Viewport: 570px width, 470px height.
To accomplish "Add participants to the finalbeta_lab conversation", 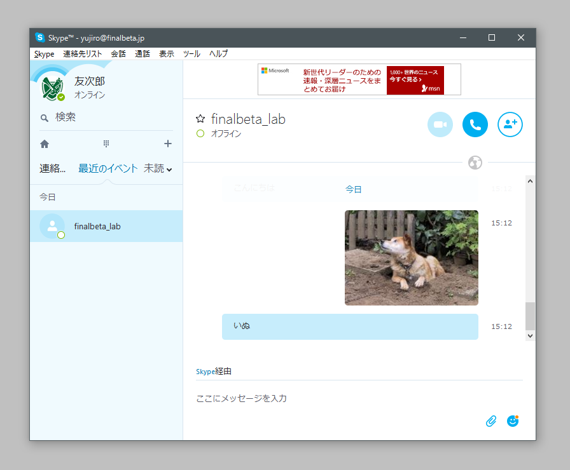I will pos(510,124).
